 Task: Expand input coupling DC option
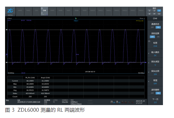(155, 54)
